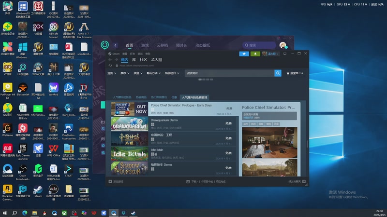Reload the Steam store page

pos(110,66)
